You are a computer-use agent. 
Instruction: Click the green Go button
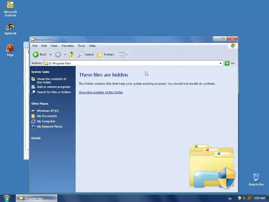pyautogui.click(x=230, y=63)
